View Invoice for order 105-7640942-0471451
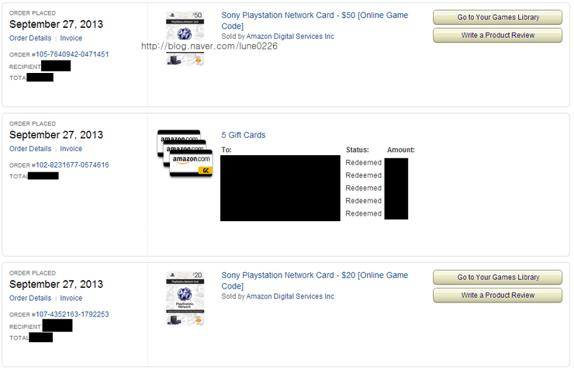 point(71,38)
